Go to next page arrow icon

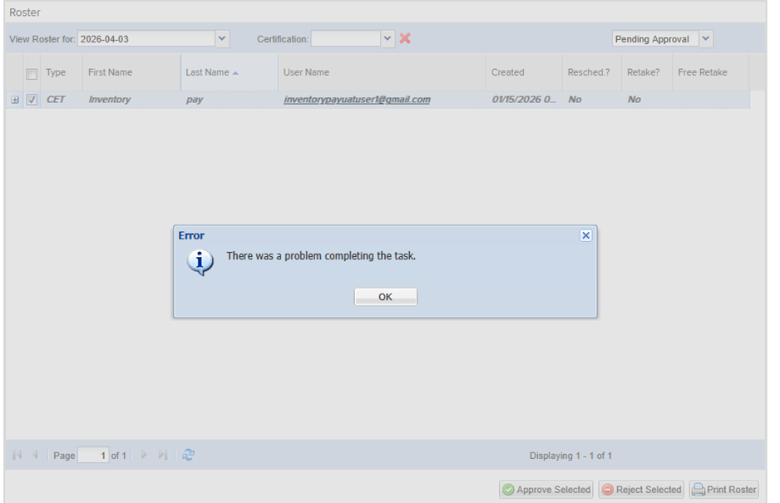(144, 455)
